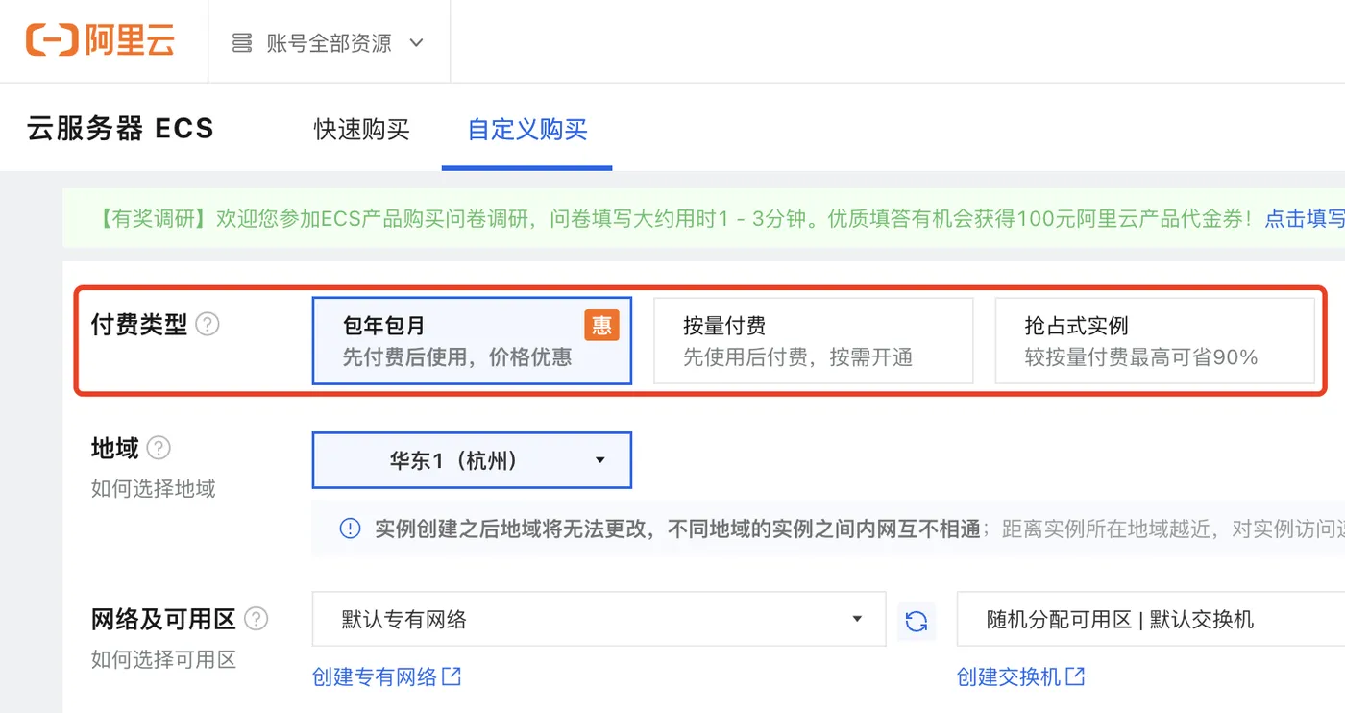Click the question mark icon next to 地域
The width and height of the screenshot is (1345, 713).
click(157, 448)
